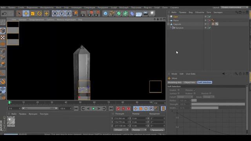Viewport: 251px width, 141px height.
Task: Play the animation forward
Action: tap(93, 108)
